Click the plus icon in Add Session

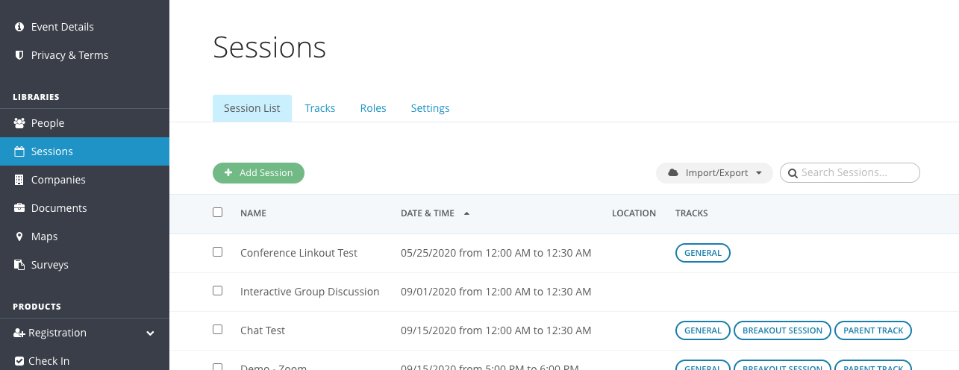point(228,173)
